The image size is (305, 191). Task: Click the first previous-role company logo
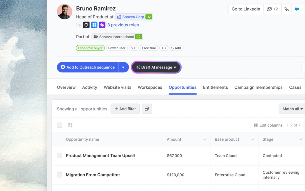point(86,25)
